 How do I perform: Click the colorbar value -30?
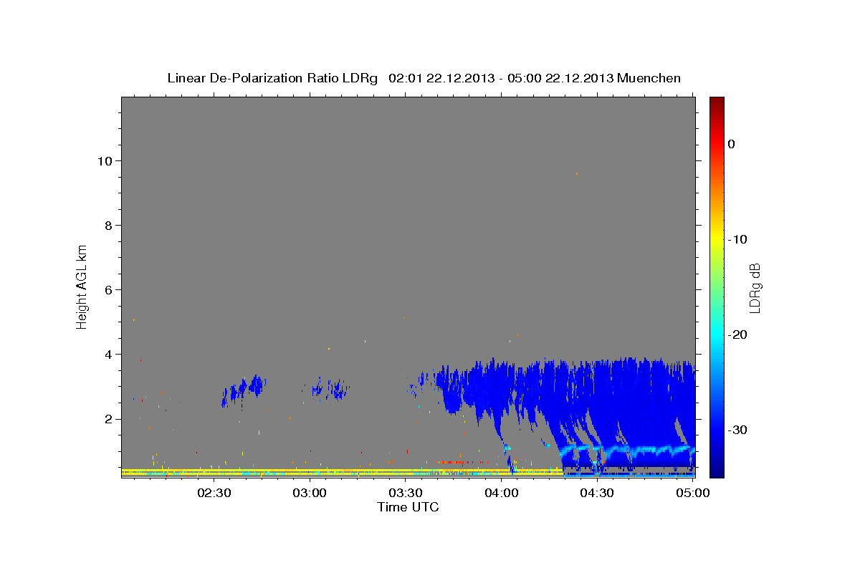click(738, 430)
